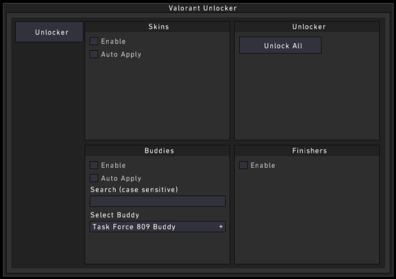Click the plus icon on buddy dropdown
Screen dimensions: 396x279
click(x=221, y=227)
